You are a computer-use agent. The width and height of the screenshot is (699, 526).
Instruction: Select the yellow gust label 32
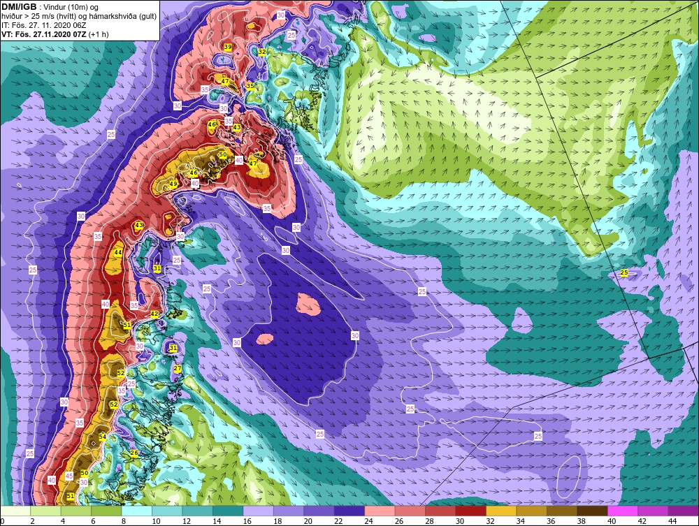click(x=262, y=52)
